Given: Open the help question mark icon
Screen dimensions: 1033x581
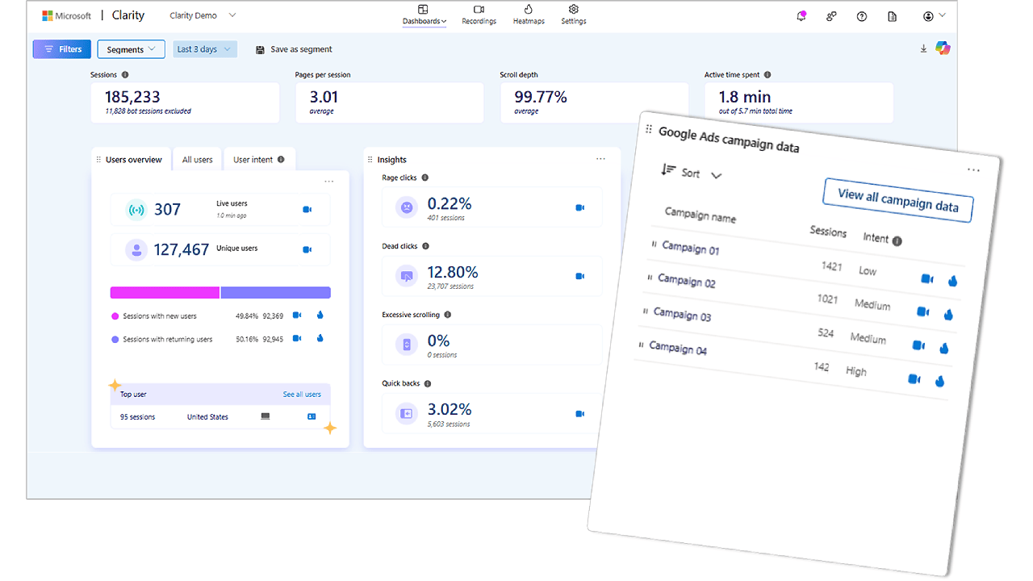Looking at the screenshot, I should click(x=862, y=16).
